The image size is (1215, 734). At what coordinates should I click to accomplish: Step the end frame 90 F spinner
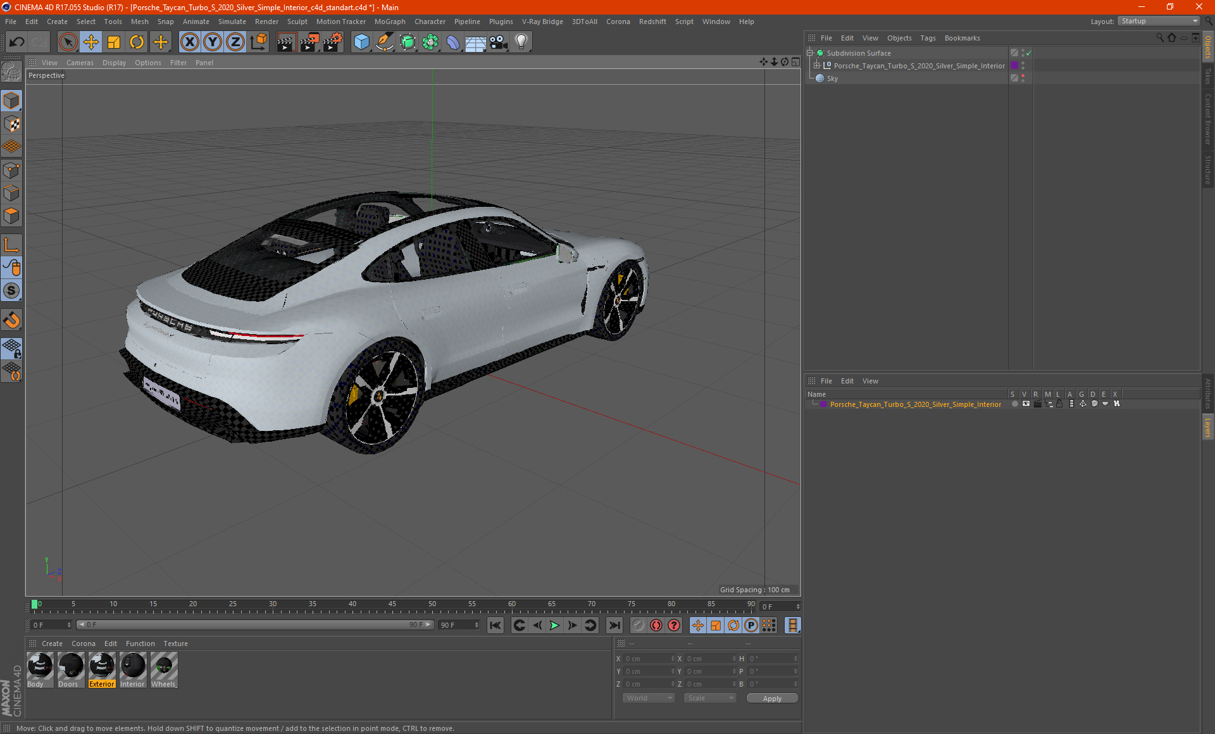click(x=477, y=625)
